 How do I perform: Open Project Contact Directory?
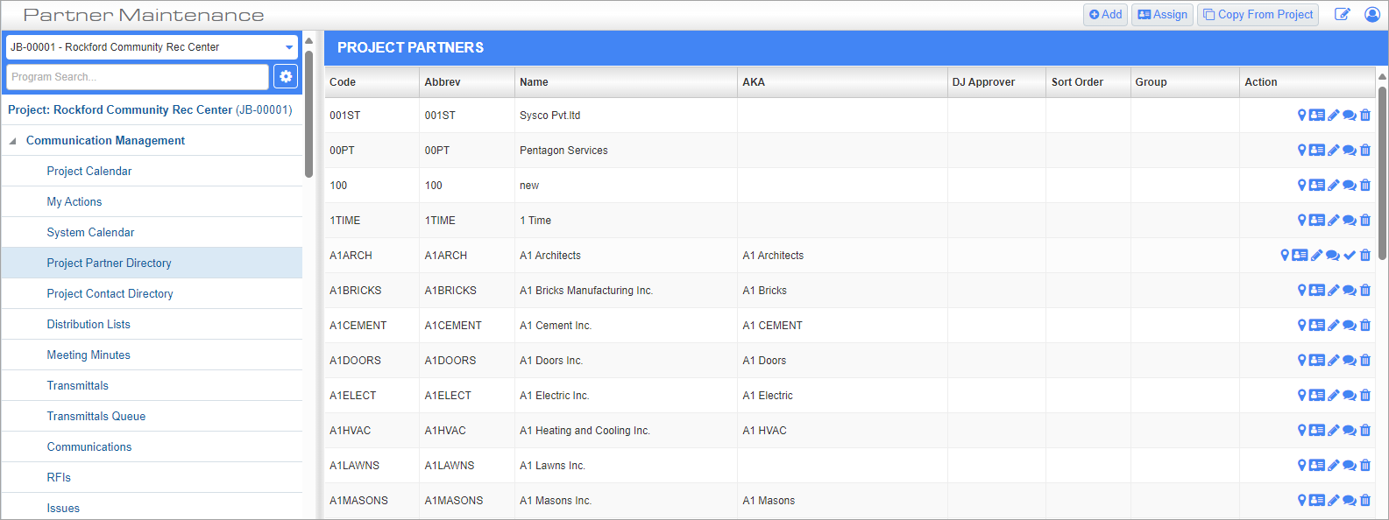coord(110,293)
